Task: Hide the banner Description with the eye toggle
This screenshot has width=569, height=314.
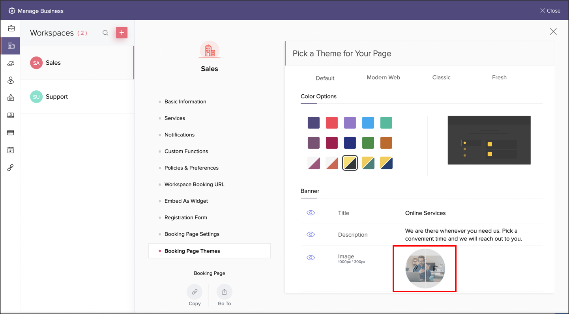Action: [311, 234]
